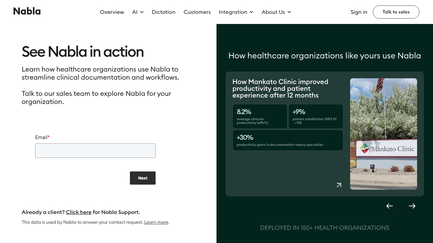Expand the AI dropdown menu
Viewport: 433px width, 243px height.
click(x=138, y=12)
